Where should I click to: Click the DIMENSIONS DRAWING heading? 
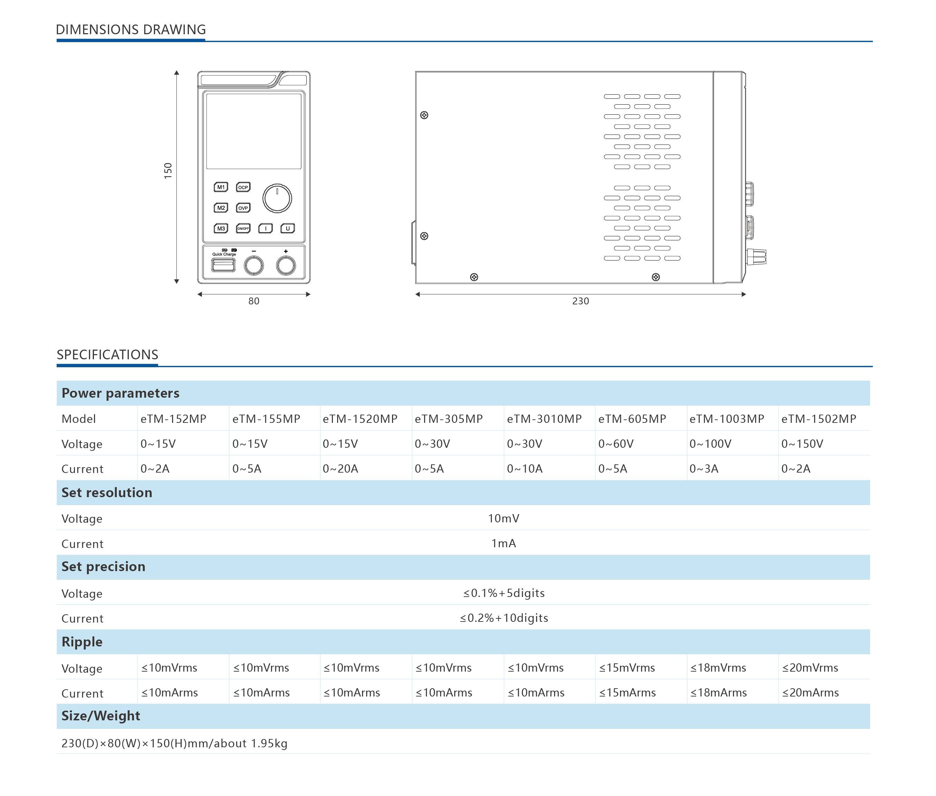pyautogui.click(x=131, y=30)
